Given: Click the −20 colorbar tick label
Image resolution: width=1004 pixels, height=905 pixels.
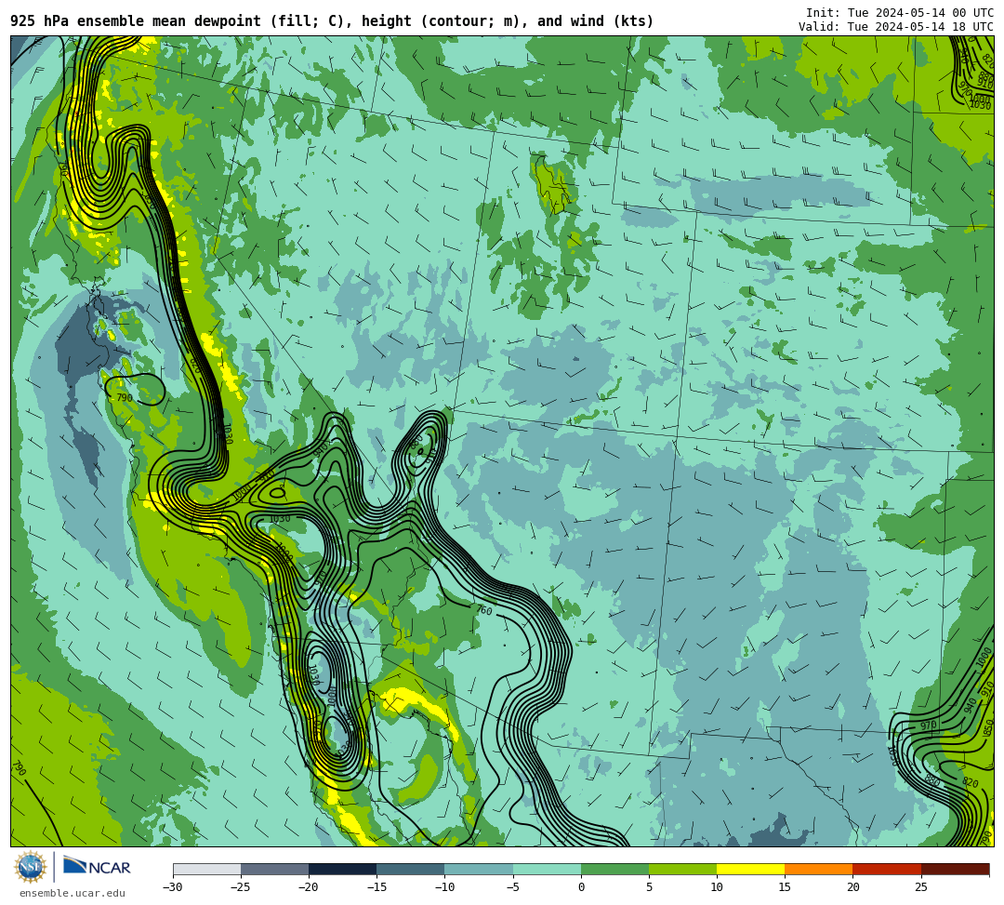Looking at the screenshot, I should pyautogui.click(x=308, y=887).
